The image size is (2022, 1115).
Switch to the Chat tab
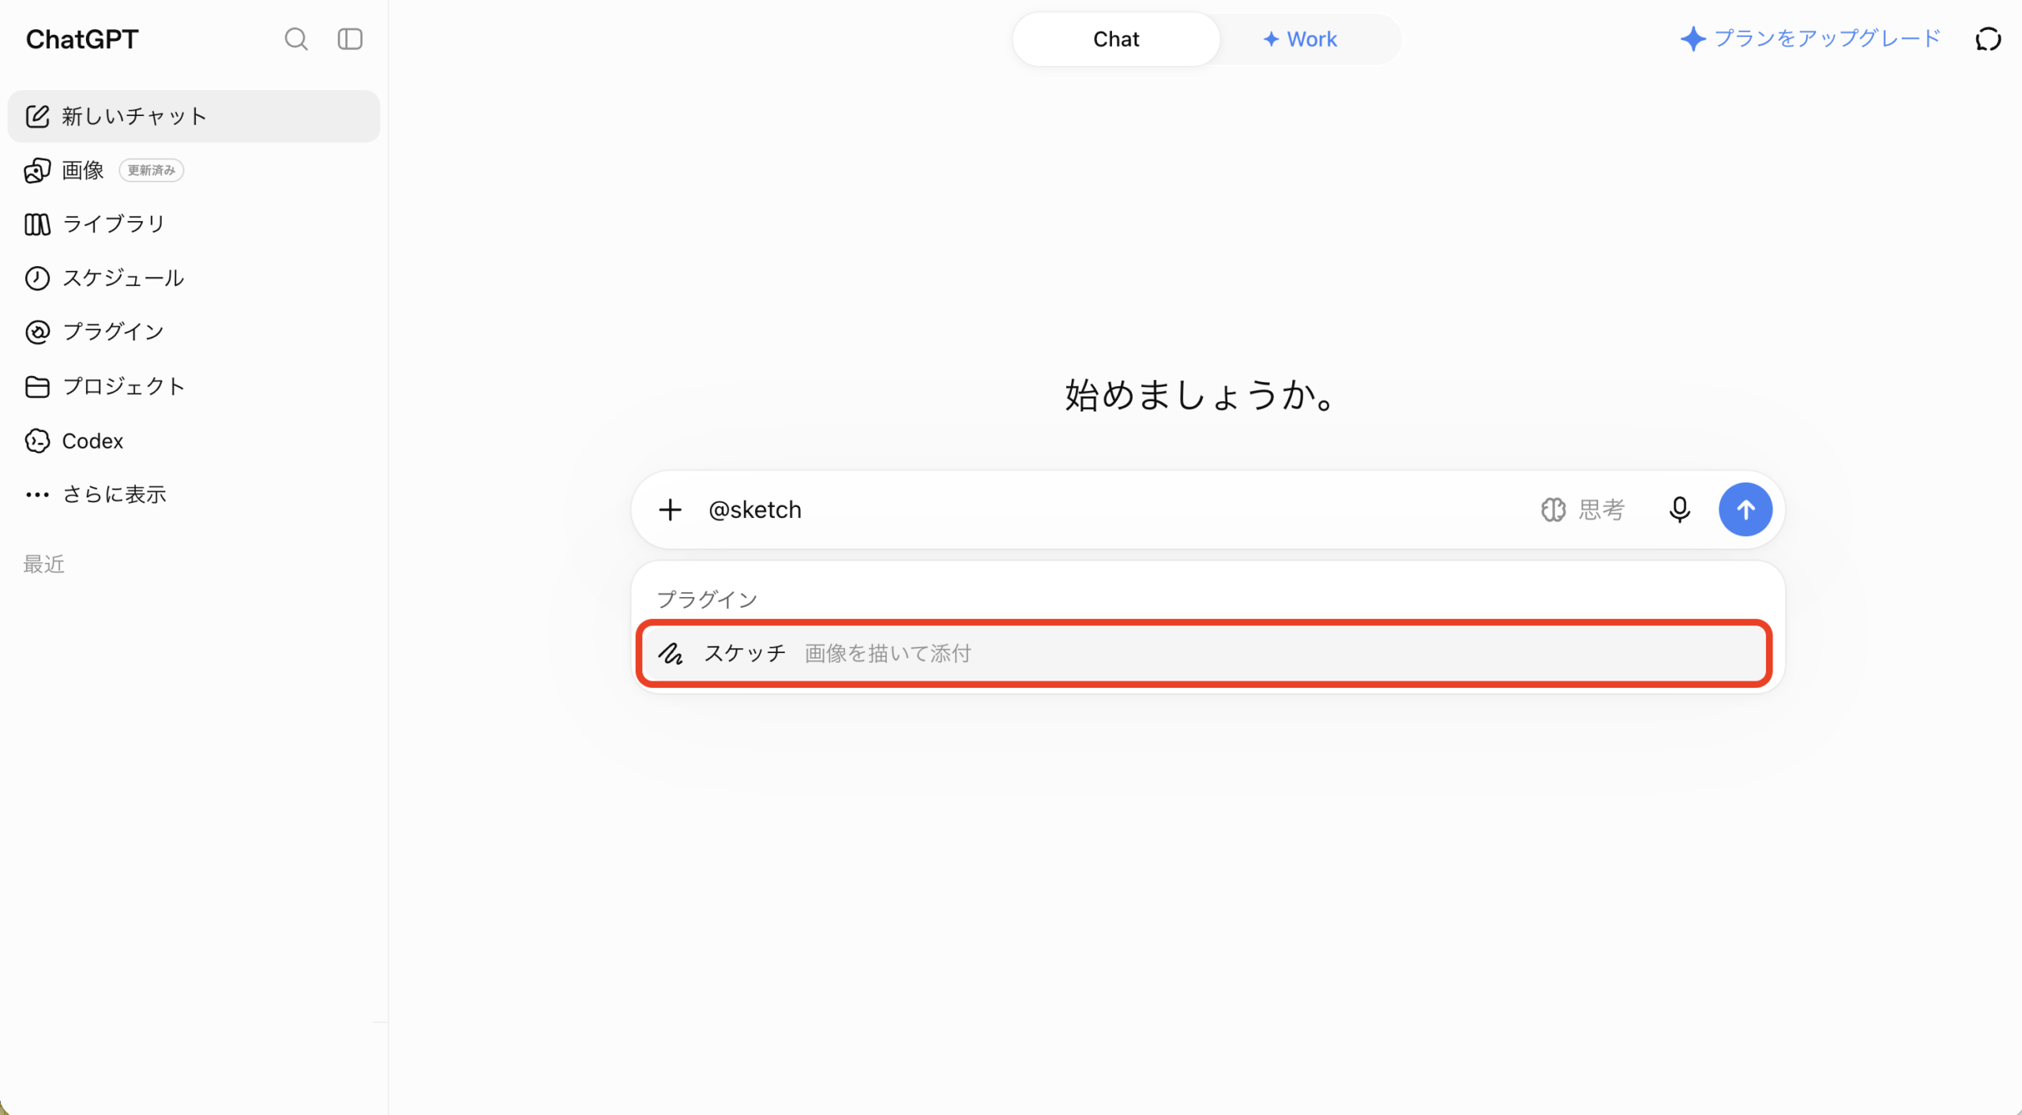point(1116,39)
